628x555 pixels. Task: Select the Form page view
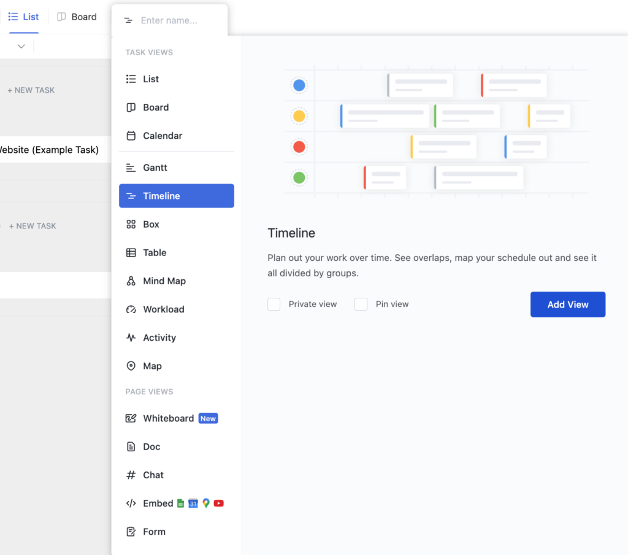[x=153, y=531]
